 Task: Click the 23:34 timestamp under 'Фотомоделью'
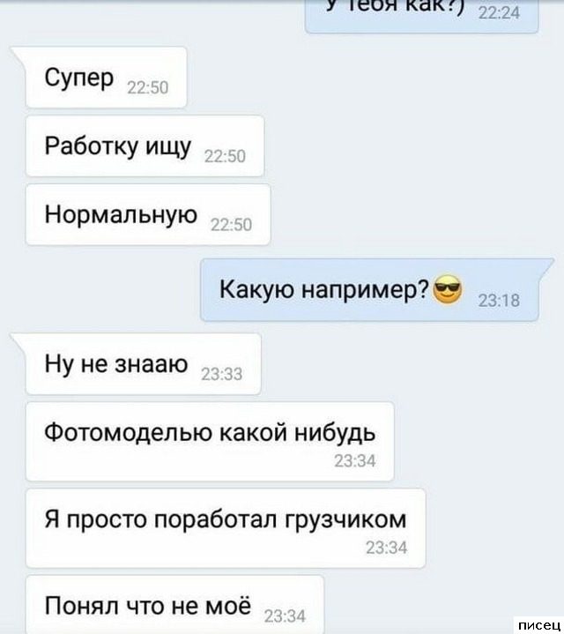[x=355, y=461]
